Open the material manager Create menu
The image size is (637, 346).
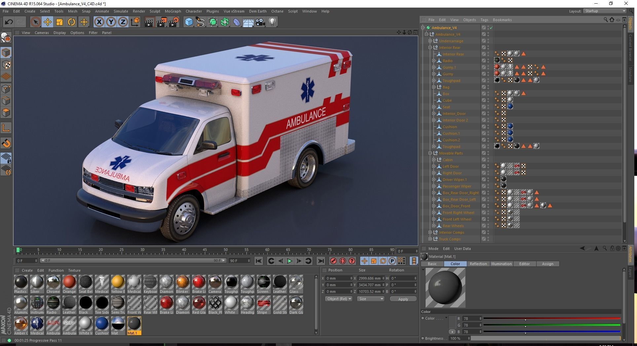[27, 270]
